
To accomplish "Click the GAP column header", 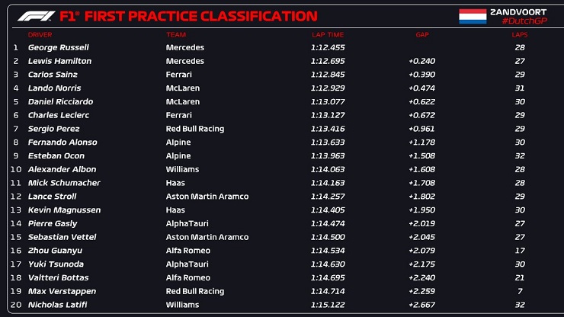I will [x=422, y=34].
